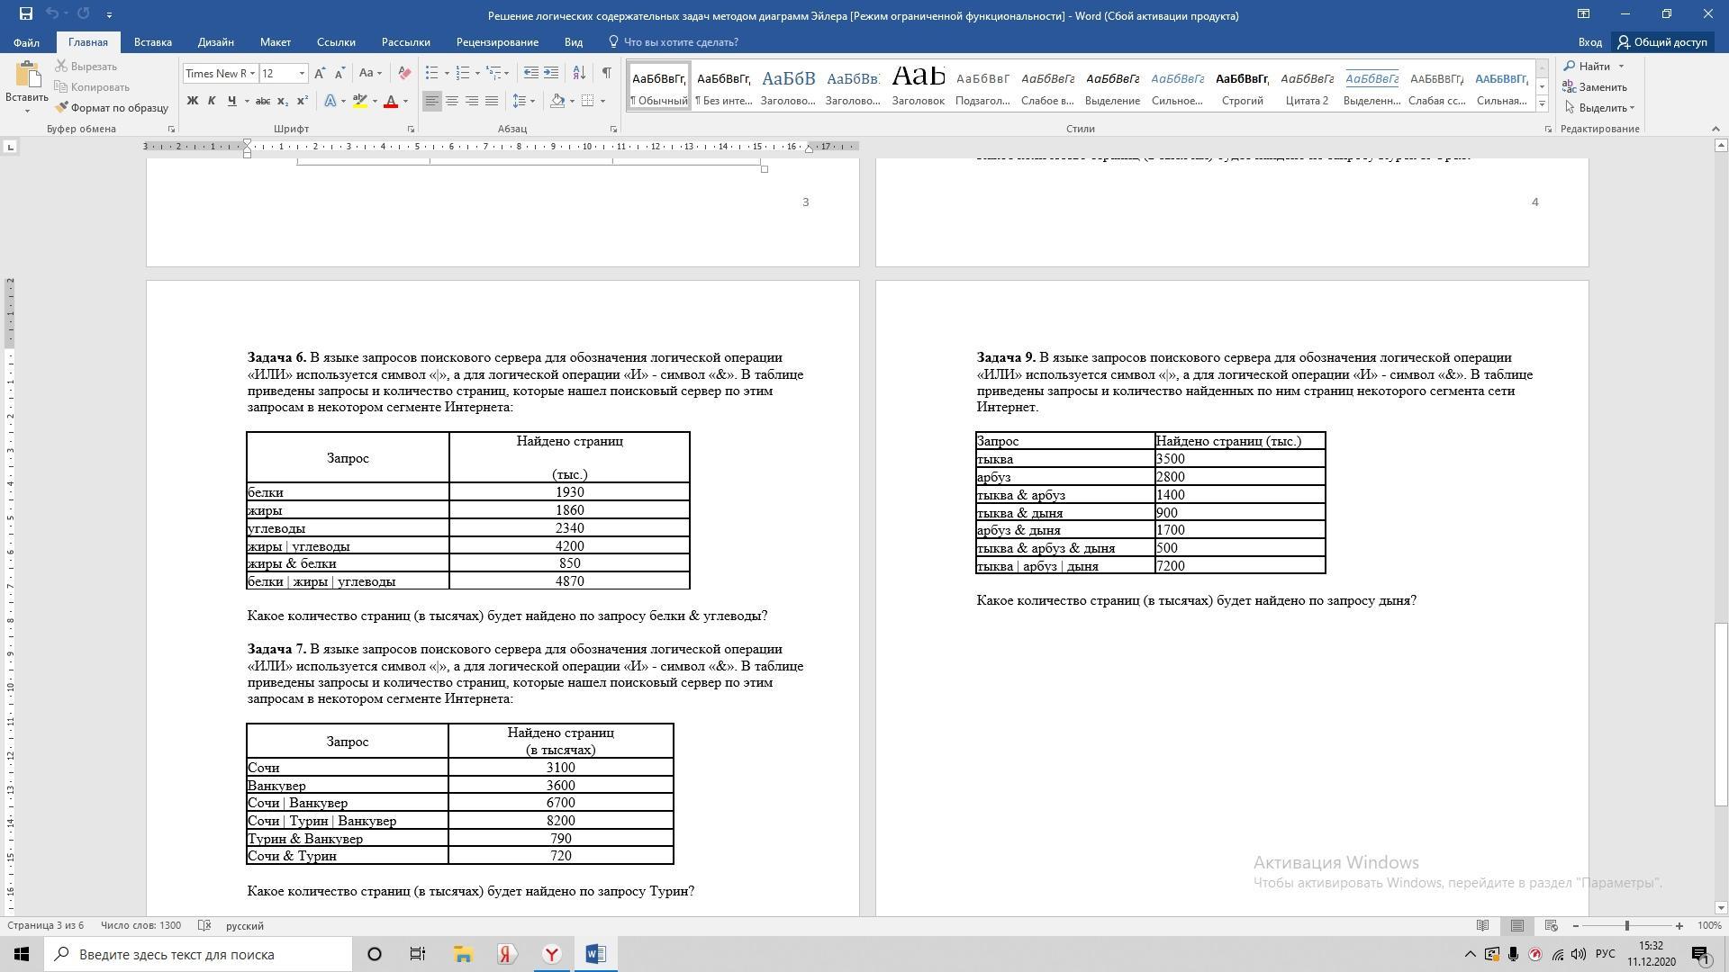The width and height of the screenshot is (1729, 972).
Task: Toggle strikethrough text formatting
Action: [262, 101]
